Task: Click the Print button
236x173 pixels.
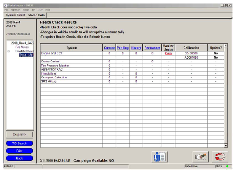Action: [x=19, y=151]
